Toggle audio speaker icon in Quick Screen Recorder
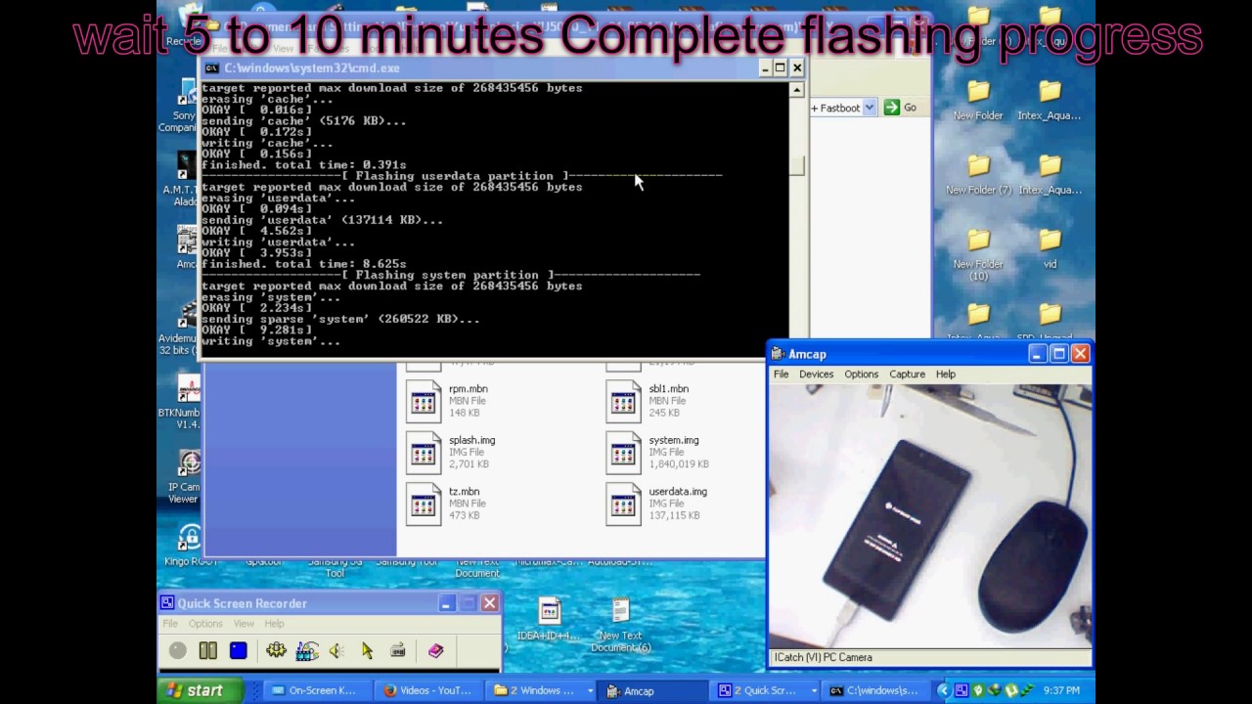Viewport: 1252px width, 704px height. tap(336, 650)
